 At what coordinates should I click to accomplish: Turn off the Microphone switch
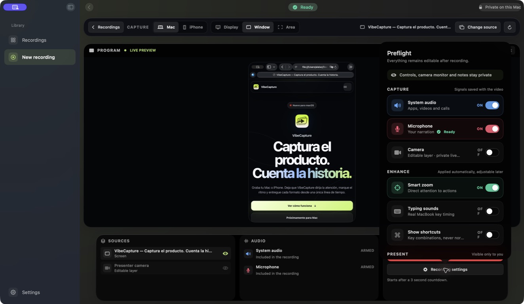pos(492,129)
